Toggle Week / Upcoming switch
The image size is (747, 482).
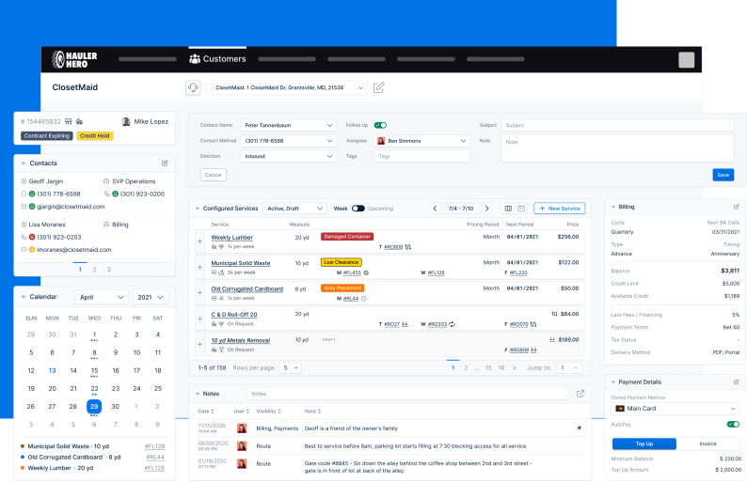358,209
